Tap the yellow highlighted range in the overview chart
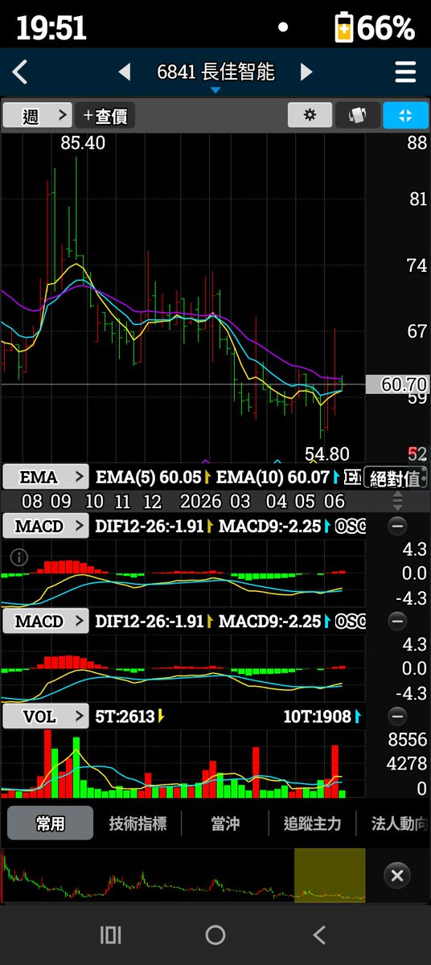The image size is (431, 965). [330, 875]
